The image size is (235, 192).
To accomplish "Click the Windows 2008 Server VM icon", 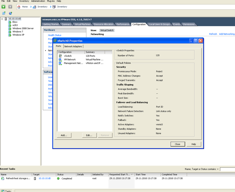I will pos(10,28).
